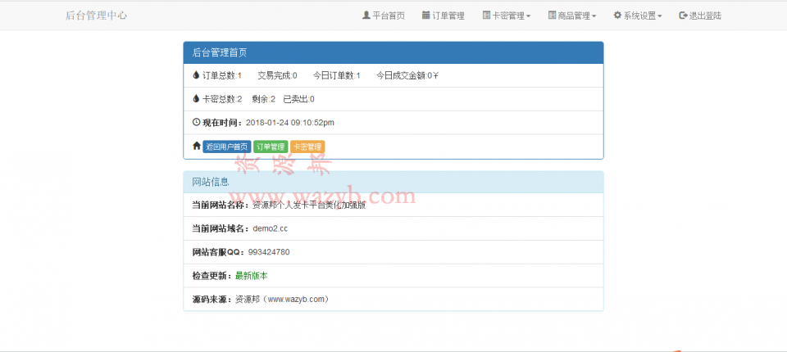Click the orange 卡密管理 button
This screenshot has width=787, height=352.
tap(307, 147)
